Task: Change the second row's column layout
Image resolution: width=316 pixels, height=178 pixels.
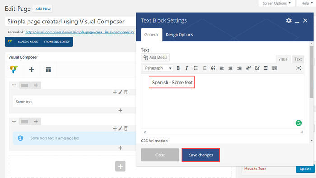Action: pos(24,122)
